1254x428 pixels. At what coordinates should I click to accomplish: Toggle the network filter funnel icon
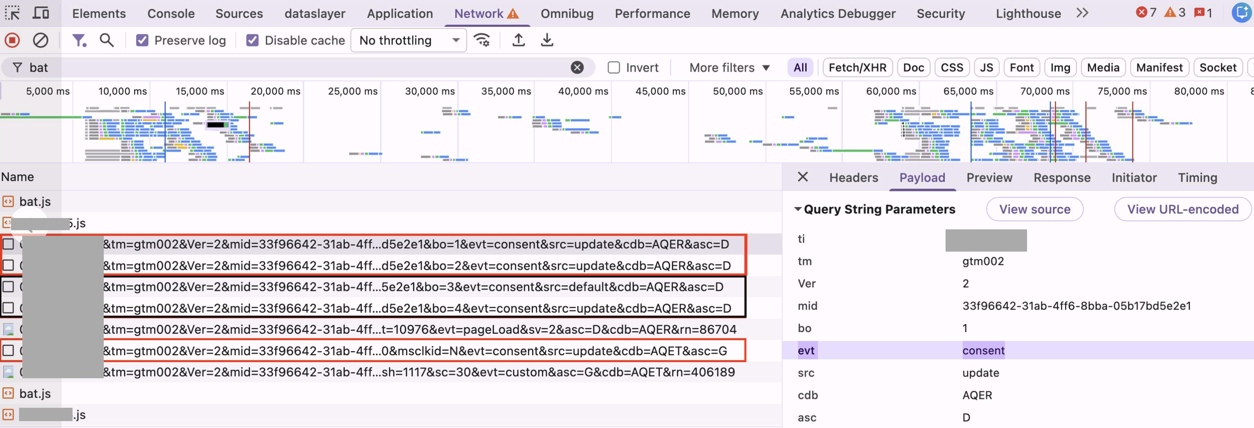point(79,40)
